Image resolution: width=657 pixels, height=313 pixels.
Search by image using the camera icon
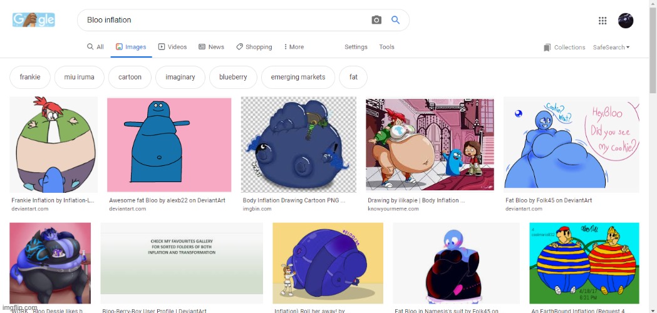[376, 20]
